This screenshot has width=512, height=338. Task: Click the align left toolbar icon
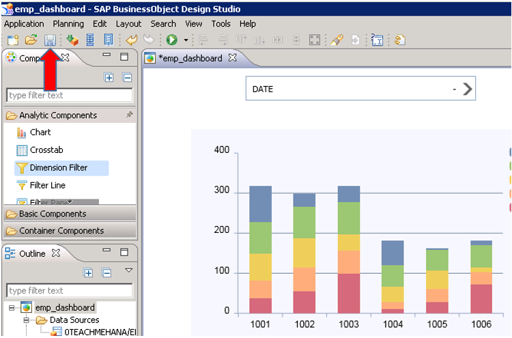[203, 40]
